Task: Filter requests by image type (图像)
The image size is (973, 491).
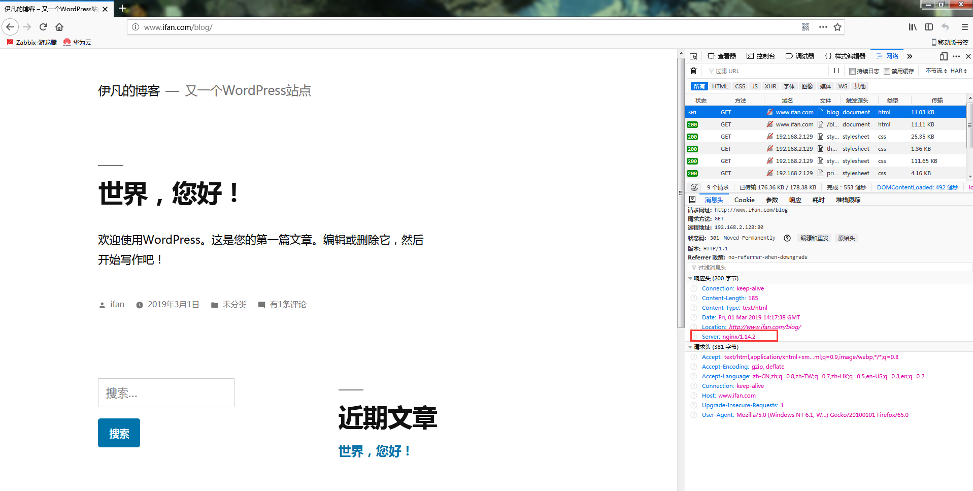Action: click(x=808, y=86)
